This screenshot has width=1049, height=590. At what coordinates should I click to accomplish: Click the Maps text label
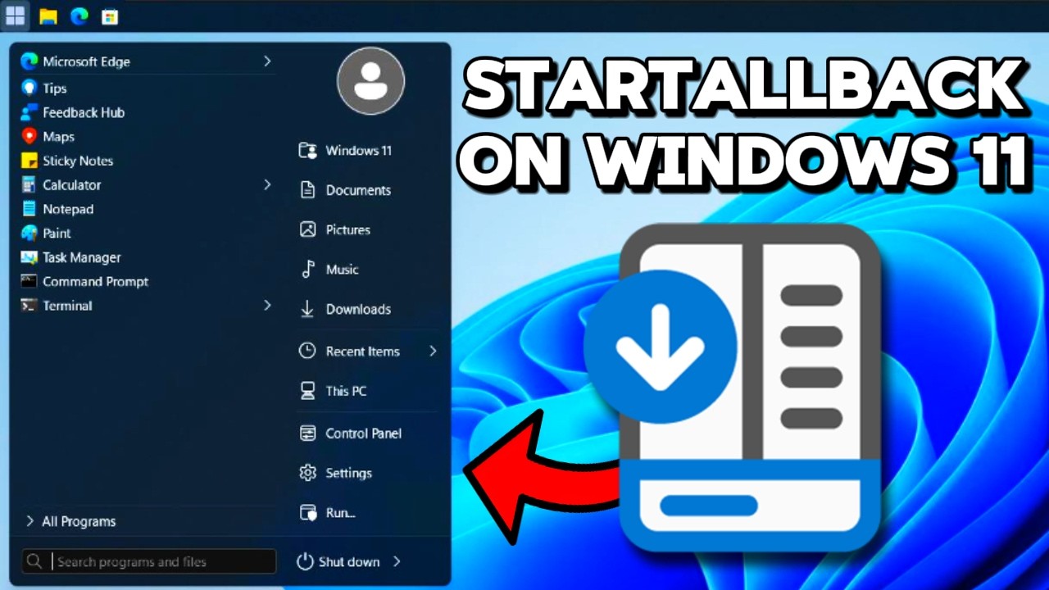[58, 137]
